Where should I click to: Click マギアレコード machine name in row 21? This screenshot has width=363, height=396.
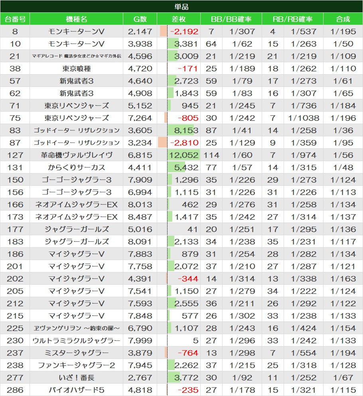click(x=76, y=56)
